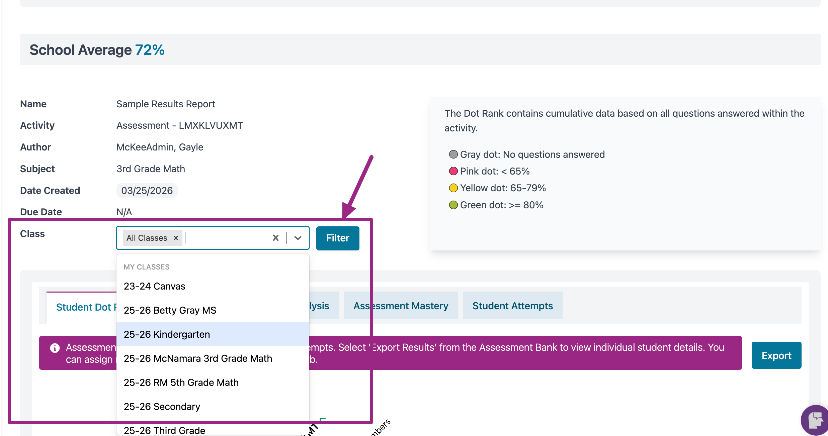
Task: Remove the All Classes tag chip
Action: (176, 238)
